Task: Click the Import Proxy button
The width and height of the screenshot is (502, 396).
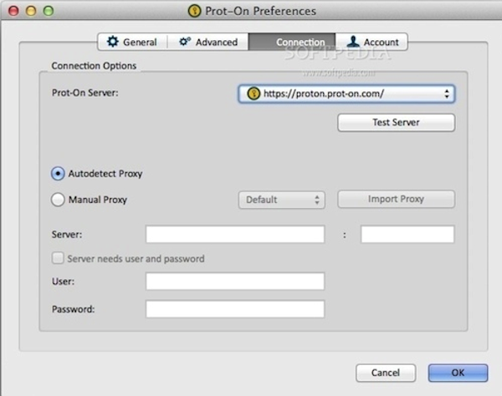Action: (396, 199)
